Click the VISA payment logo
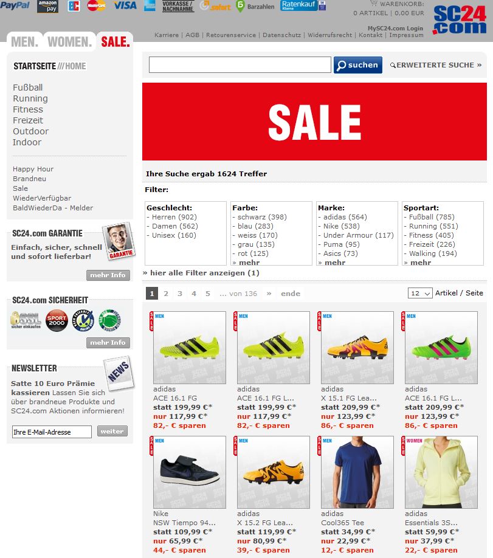493x558 pixels. [x=125, y=5]
